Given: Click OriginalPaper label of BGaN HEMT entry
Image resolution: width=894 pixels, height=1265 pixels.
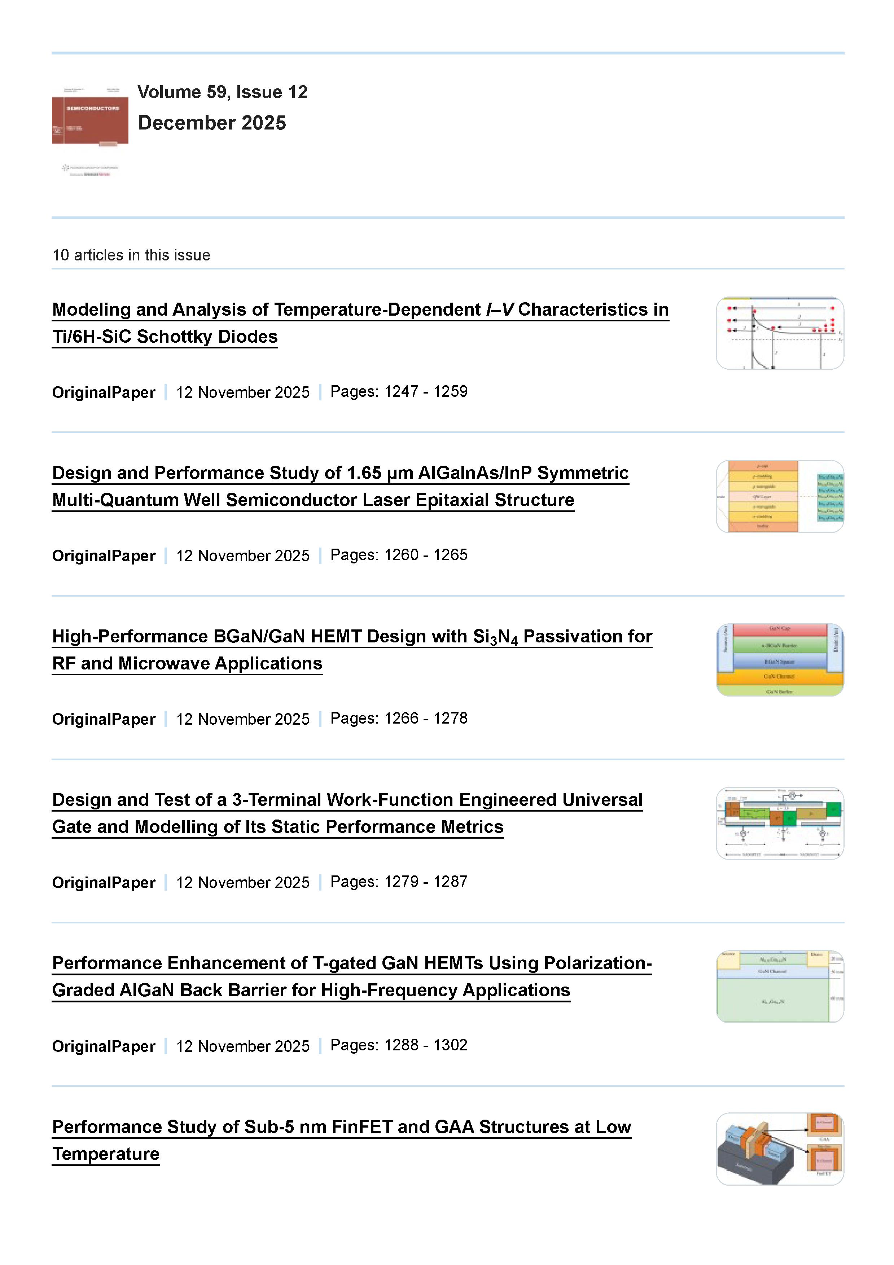Looking at the screenshot, I should tap(104, 720).
